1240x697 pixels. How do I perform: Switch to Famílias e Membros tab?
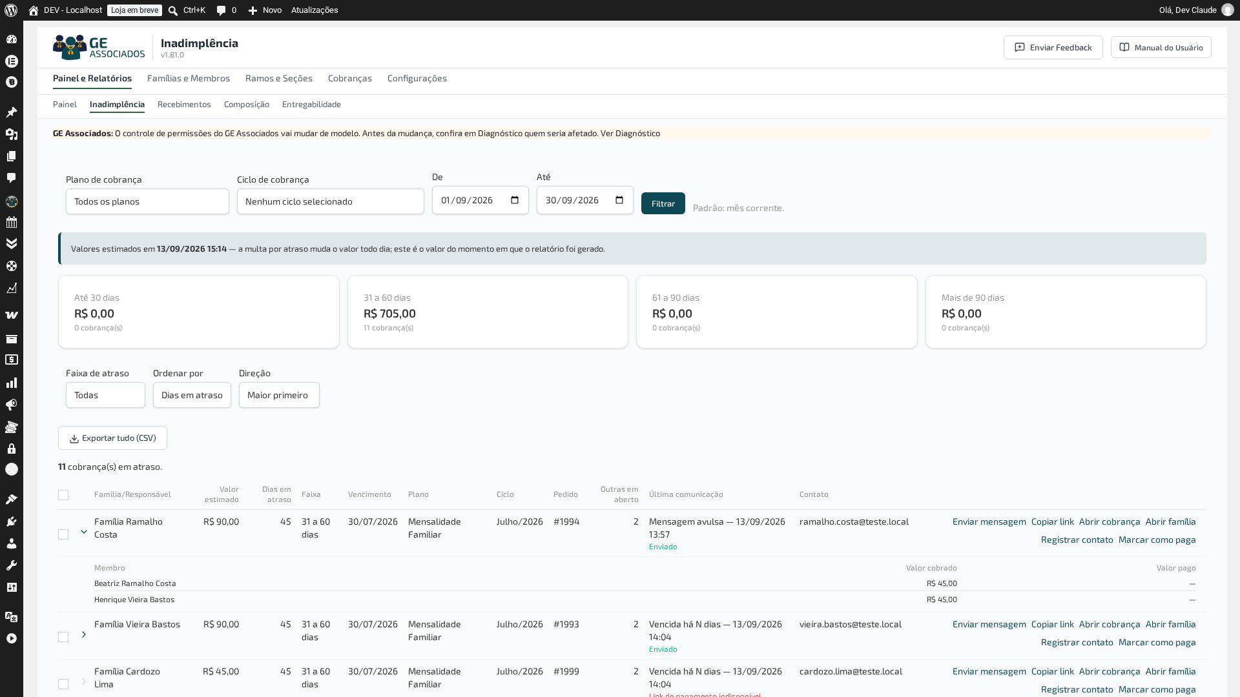coord(189,78)
